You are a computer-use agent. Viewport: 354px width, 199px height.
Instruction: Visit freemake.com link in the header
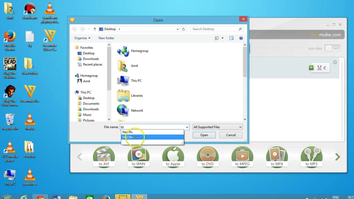tap(326, 35)
